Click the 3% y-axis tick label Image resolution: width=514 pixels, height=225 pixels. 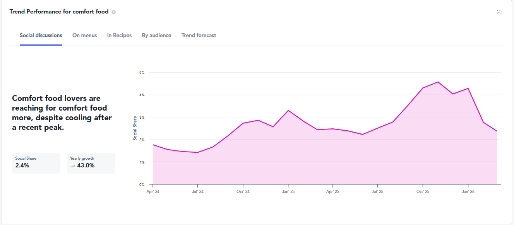click(x=142, y=118)
